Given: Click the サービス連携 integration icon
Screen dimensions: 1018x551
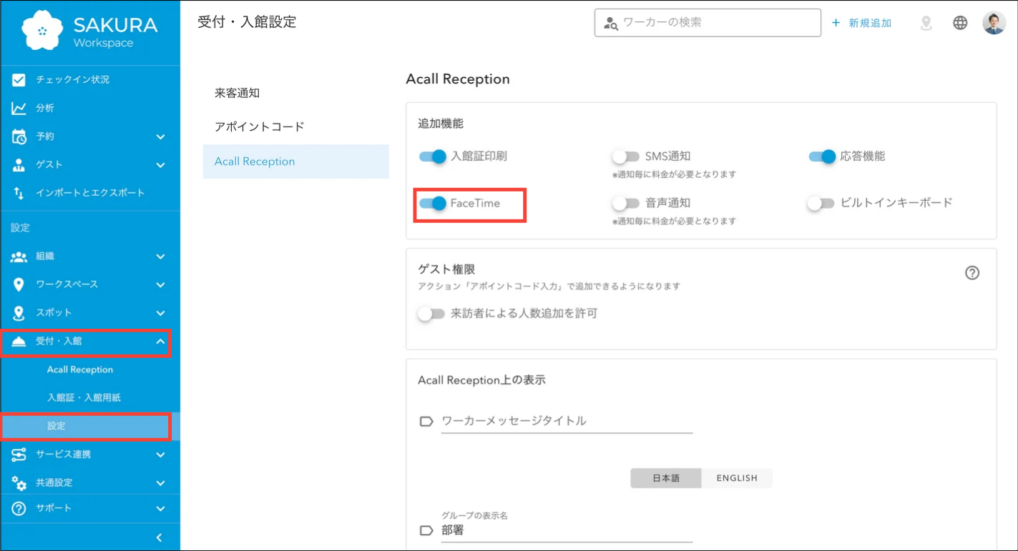Looking at the screenshot, I should [19, 455].
